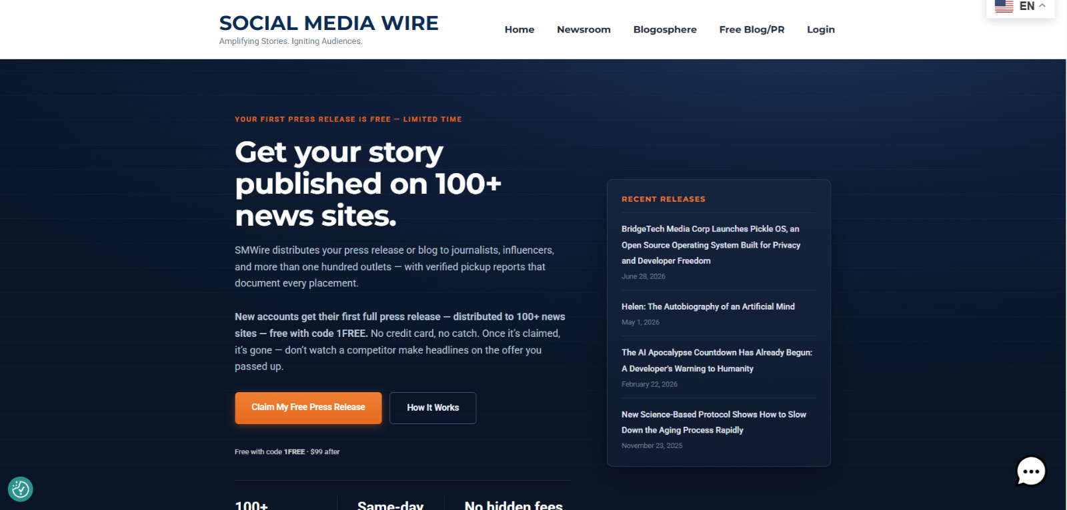The width and height of the screenshot is (1067, 510).
Task: Open the Login menu item
Action: pyautogui.click(x=821, y=29)
